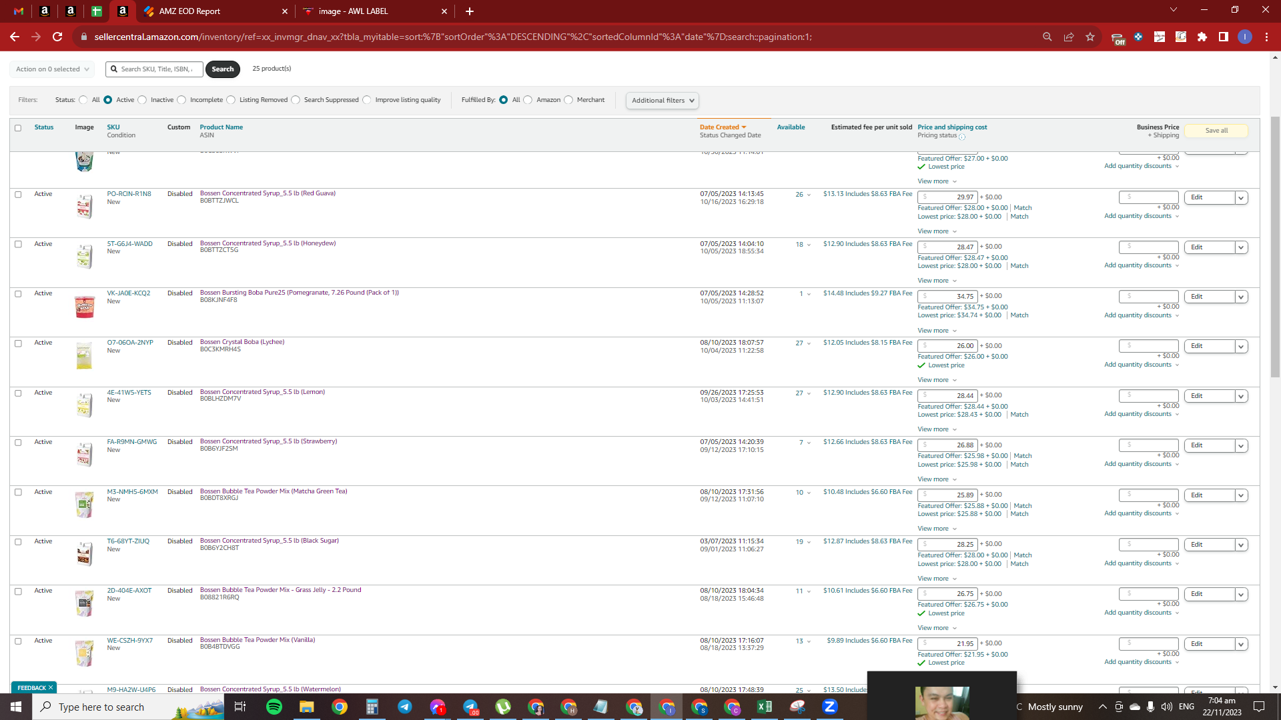The height and width of the screenshot is (720, 1281).
Task: Open Zoom from the taskbar
Action: (830, 707)
